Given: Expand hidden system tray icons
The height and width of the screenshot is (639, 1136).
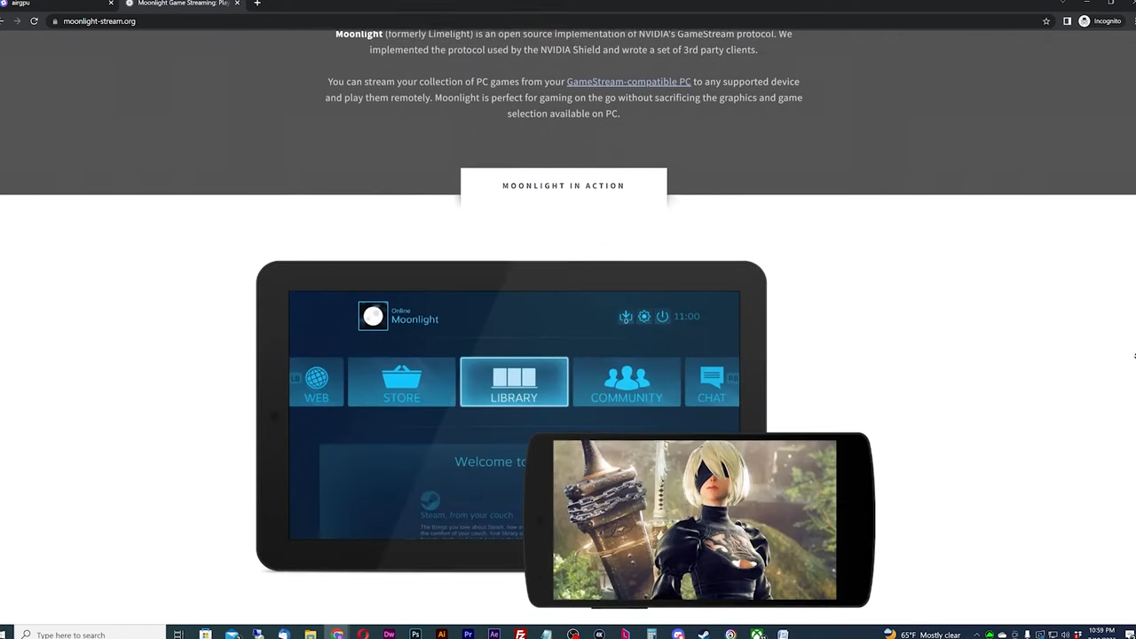Looking at the screenshot, I should [x=977, y=635].
